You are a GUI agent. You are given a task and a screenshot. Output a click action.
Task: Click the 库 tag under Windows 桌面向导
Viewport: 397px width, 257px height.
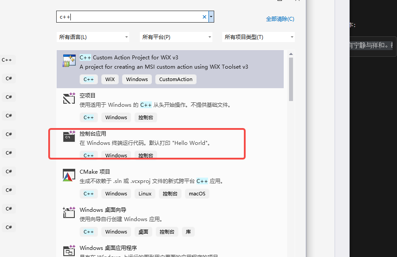(188, 232)
